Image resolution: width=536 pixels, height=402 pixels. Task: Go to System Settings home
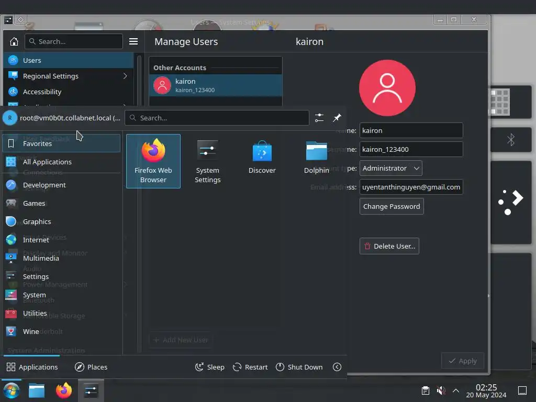tap(14, 41)
